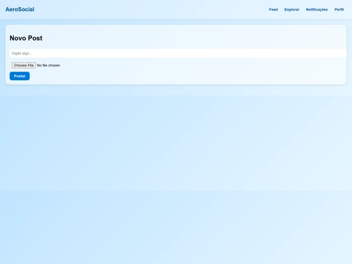Select the Feed nav link
The width and height of the screenshot is (352, 264).
273,9
